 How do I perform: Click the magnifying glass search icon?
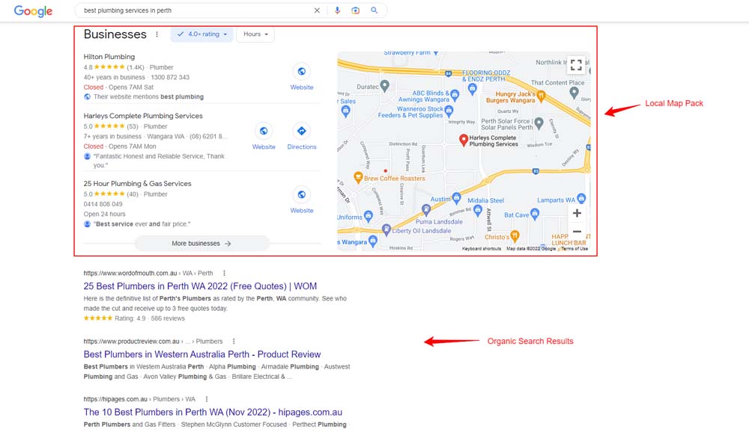pos(374,10)
